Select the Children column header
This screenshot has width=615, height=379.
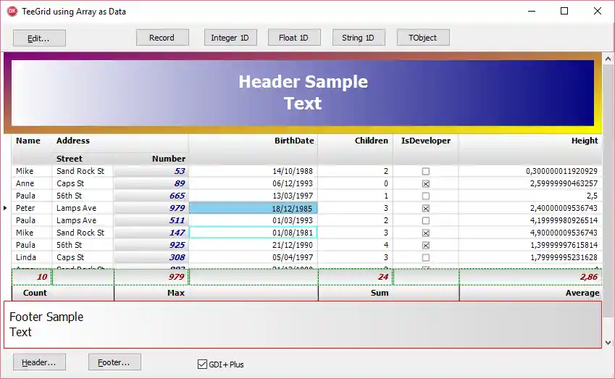coord(371,141)
